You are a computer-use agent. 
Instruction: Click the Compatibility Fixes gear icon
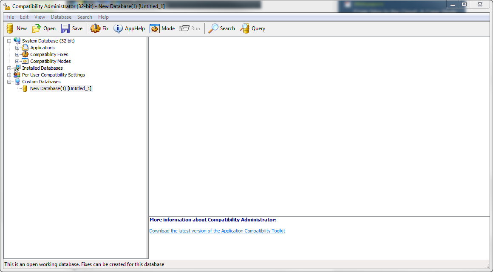pos(25,54)
